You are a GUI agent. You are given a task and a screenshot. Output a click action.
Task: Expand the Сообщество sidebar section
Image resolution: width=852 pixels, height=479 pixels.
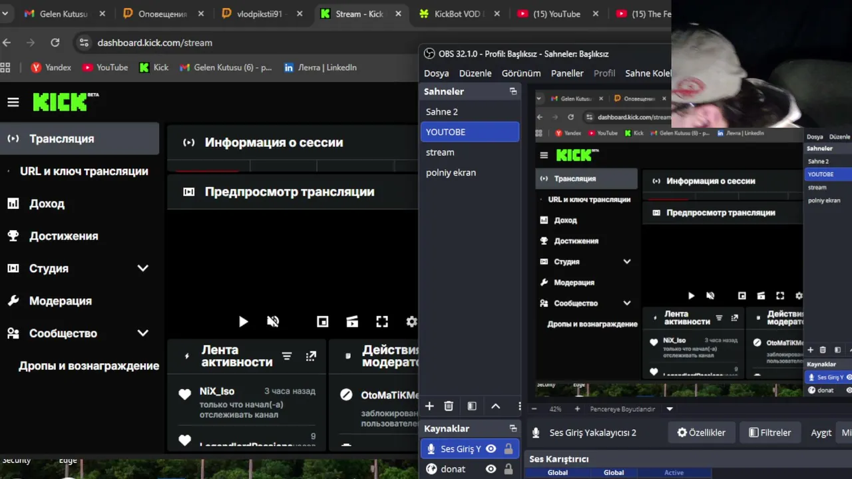click(142, 333)
